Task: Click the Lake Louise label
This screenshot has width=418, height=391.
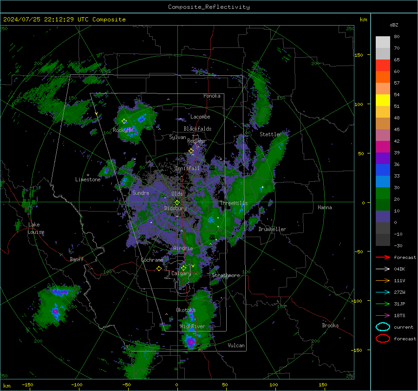Action: [x=36, y=228]
